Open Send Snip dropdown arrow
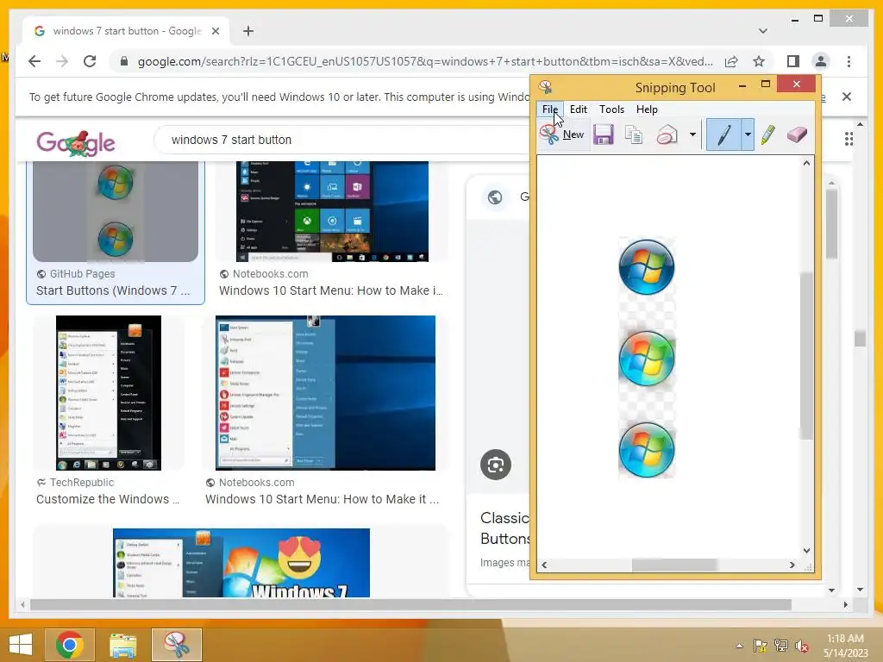The width and height of the screenshot is (883, 662). pyautogui.click(x=692, y=134)
